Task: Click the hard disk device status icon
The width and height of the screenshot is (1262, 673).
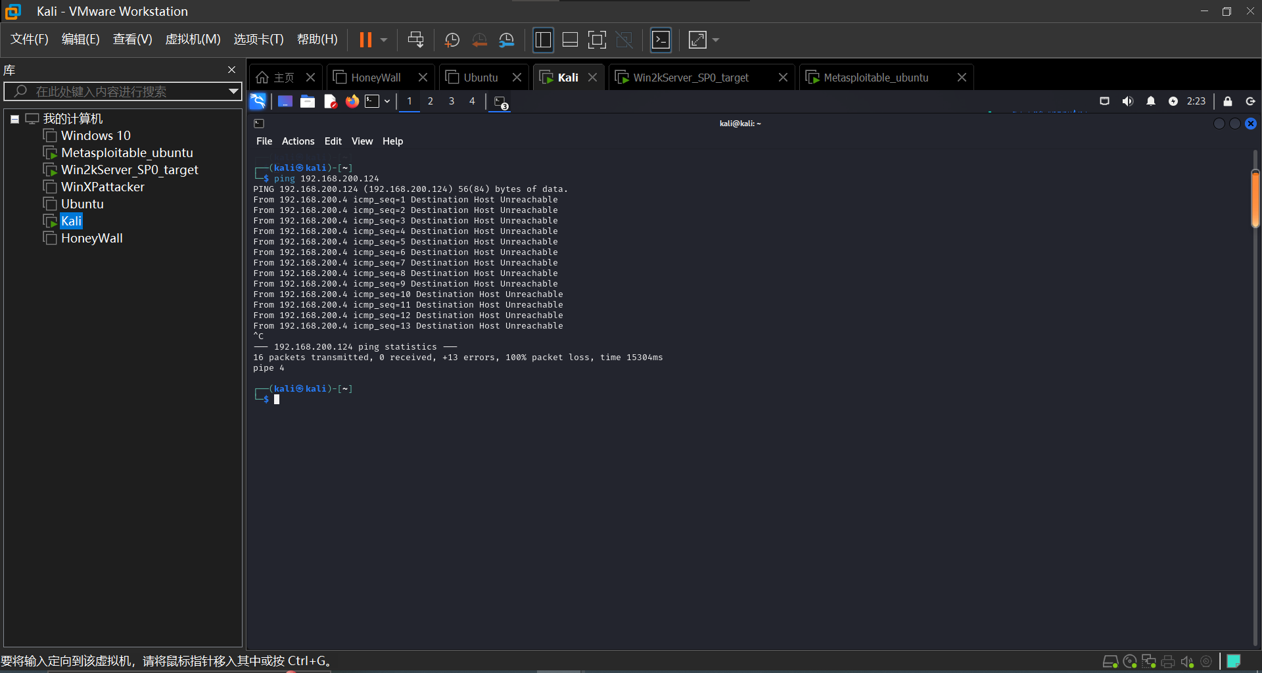Action: [1110, 661]
